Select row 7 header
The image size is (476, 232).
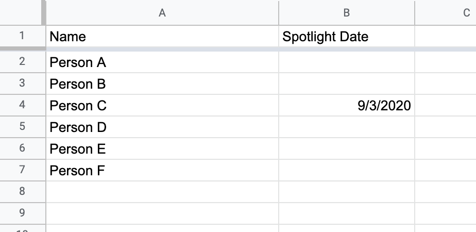coord(22,170)
